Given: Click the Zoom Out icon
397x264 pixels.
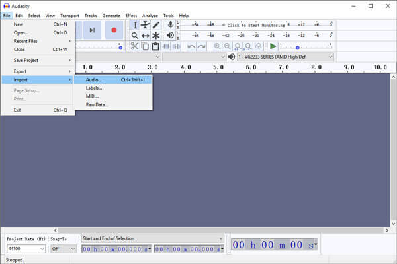Looking at the screenshot, I should (228, 46).
